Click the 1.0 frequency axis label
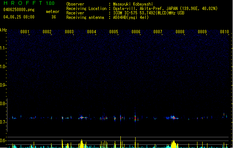The height and width of the screenshot is (148, 233). (3, 67)
